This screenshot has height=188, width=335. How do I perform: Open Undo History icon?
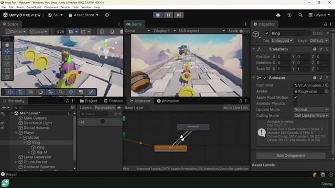(289, 15)
